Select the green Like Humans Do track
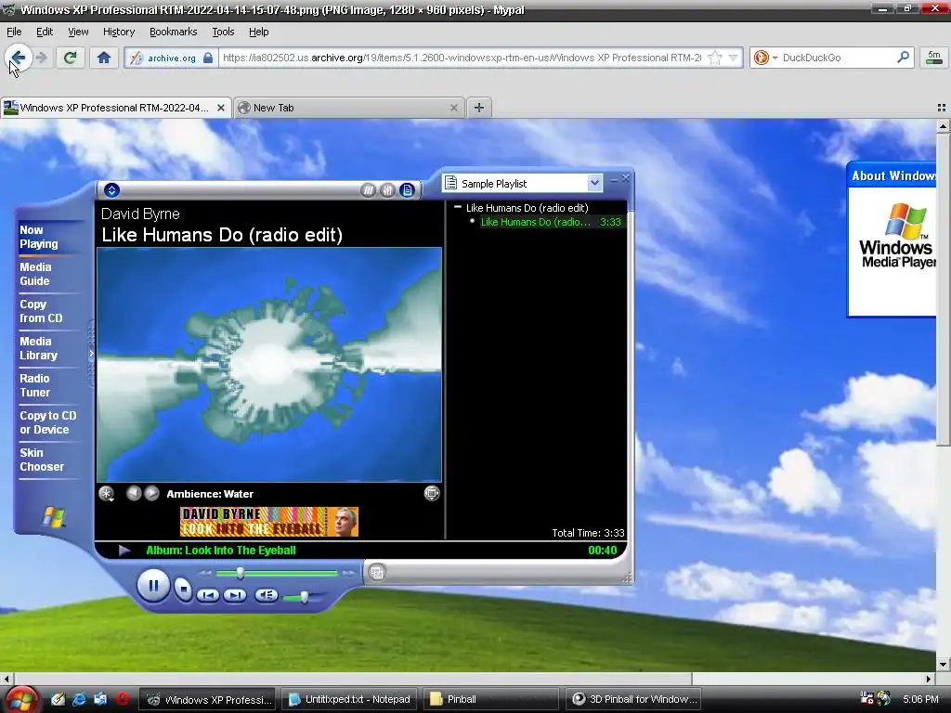 pyautogui.click(x=551, y=222)
